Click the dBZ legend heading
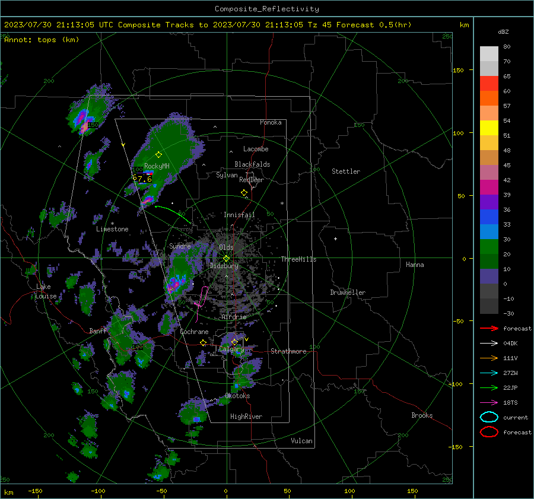This screenshot has height=499, width=534. pyautogui.click(x=503, y=31)
